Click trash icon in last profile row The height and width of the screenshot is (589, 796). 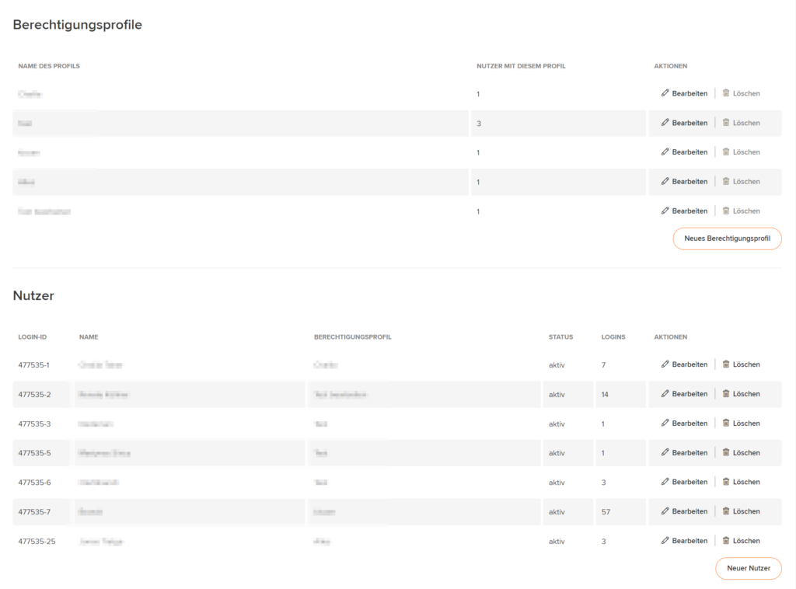726,211
